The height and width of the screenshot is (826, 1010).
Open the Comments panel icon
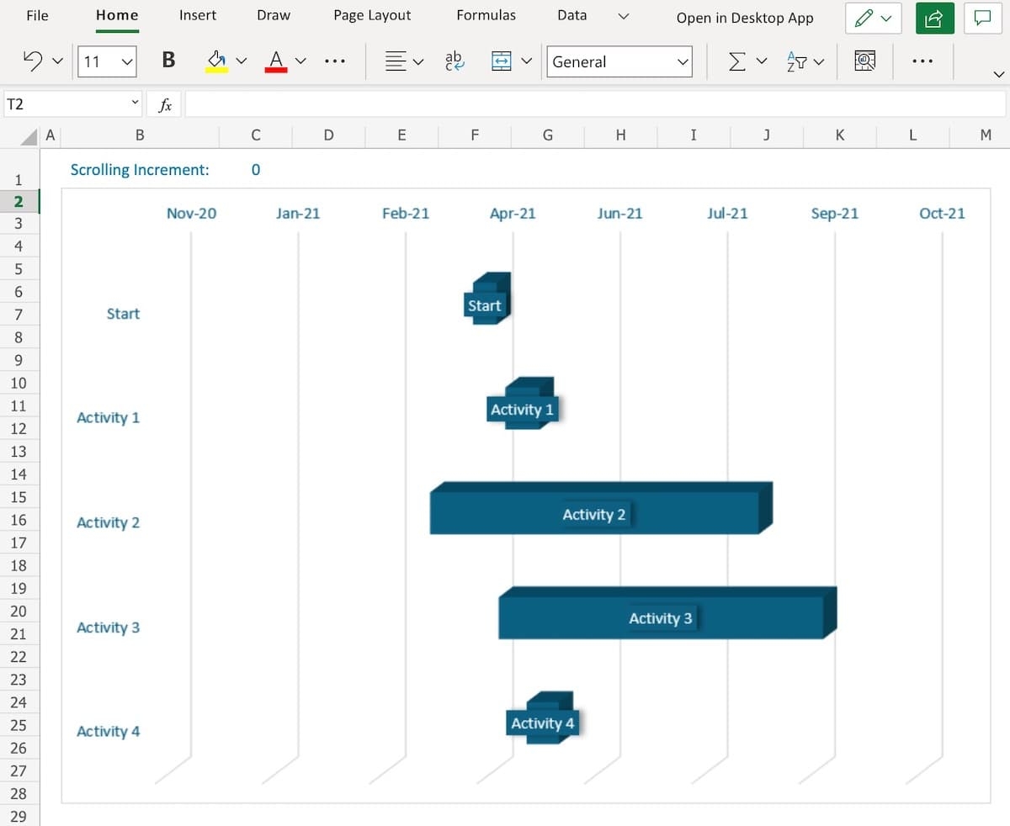tap(983, 18)
